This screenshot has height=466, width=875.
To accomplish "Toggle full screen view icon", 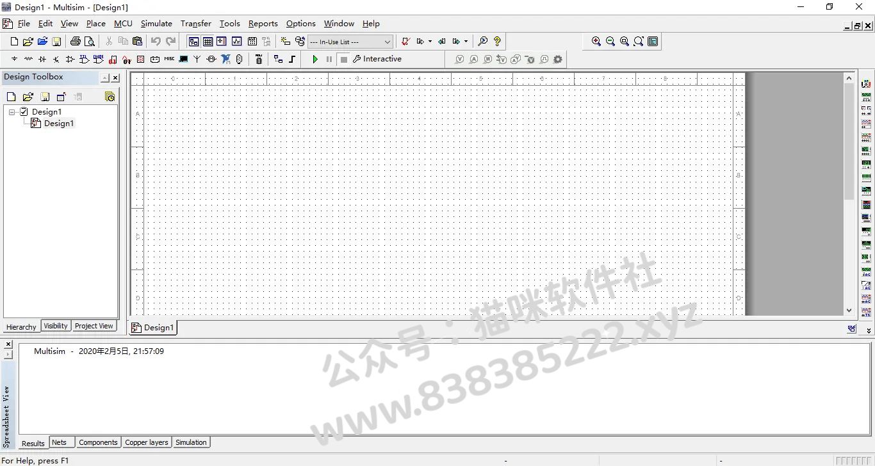I will pos(653,42).
